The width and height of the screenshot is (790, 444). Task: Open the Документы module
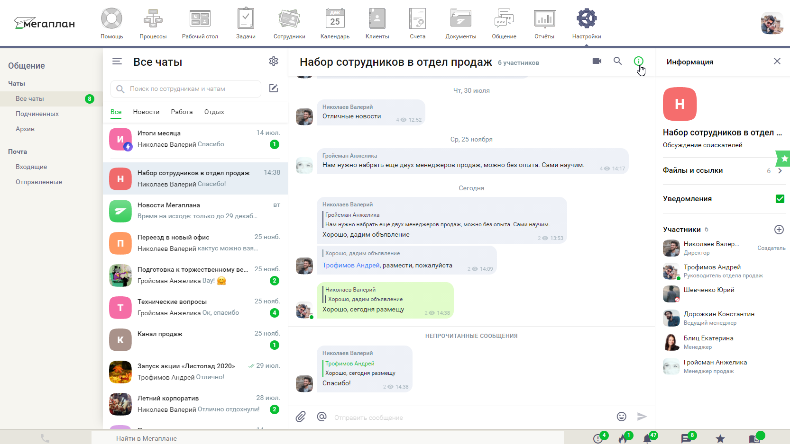click(x=460, y=23)
